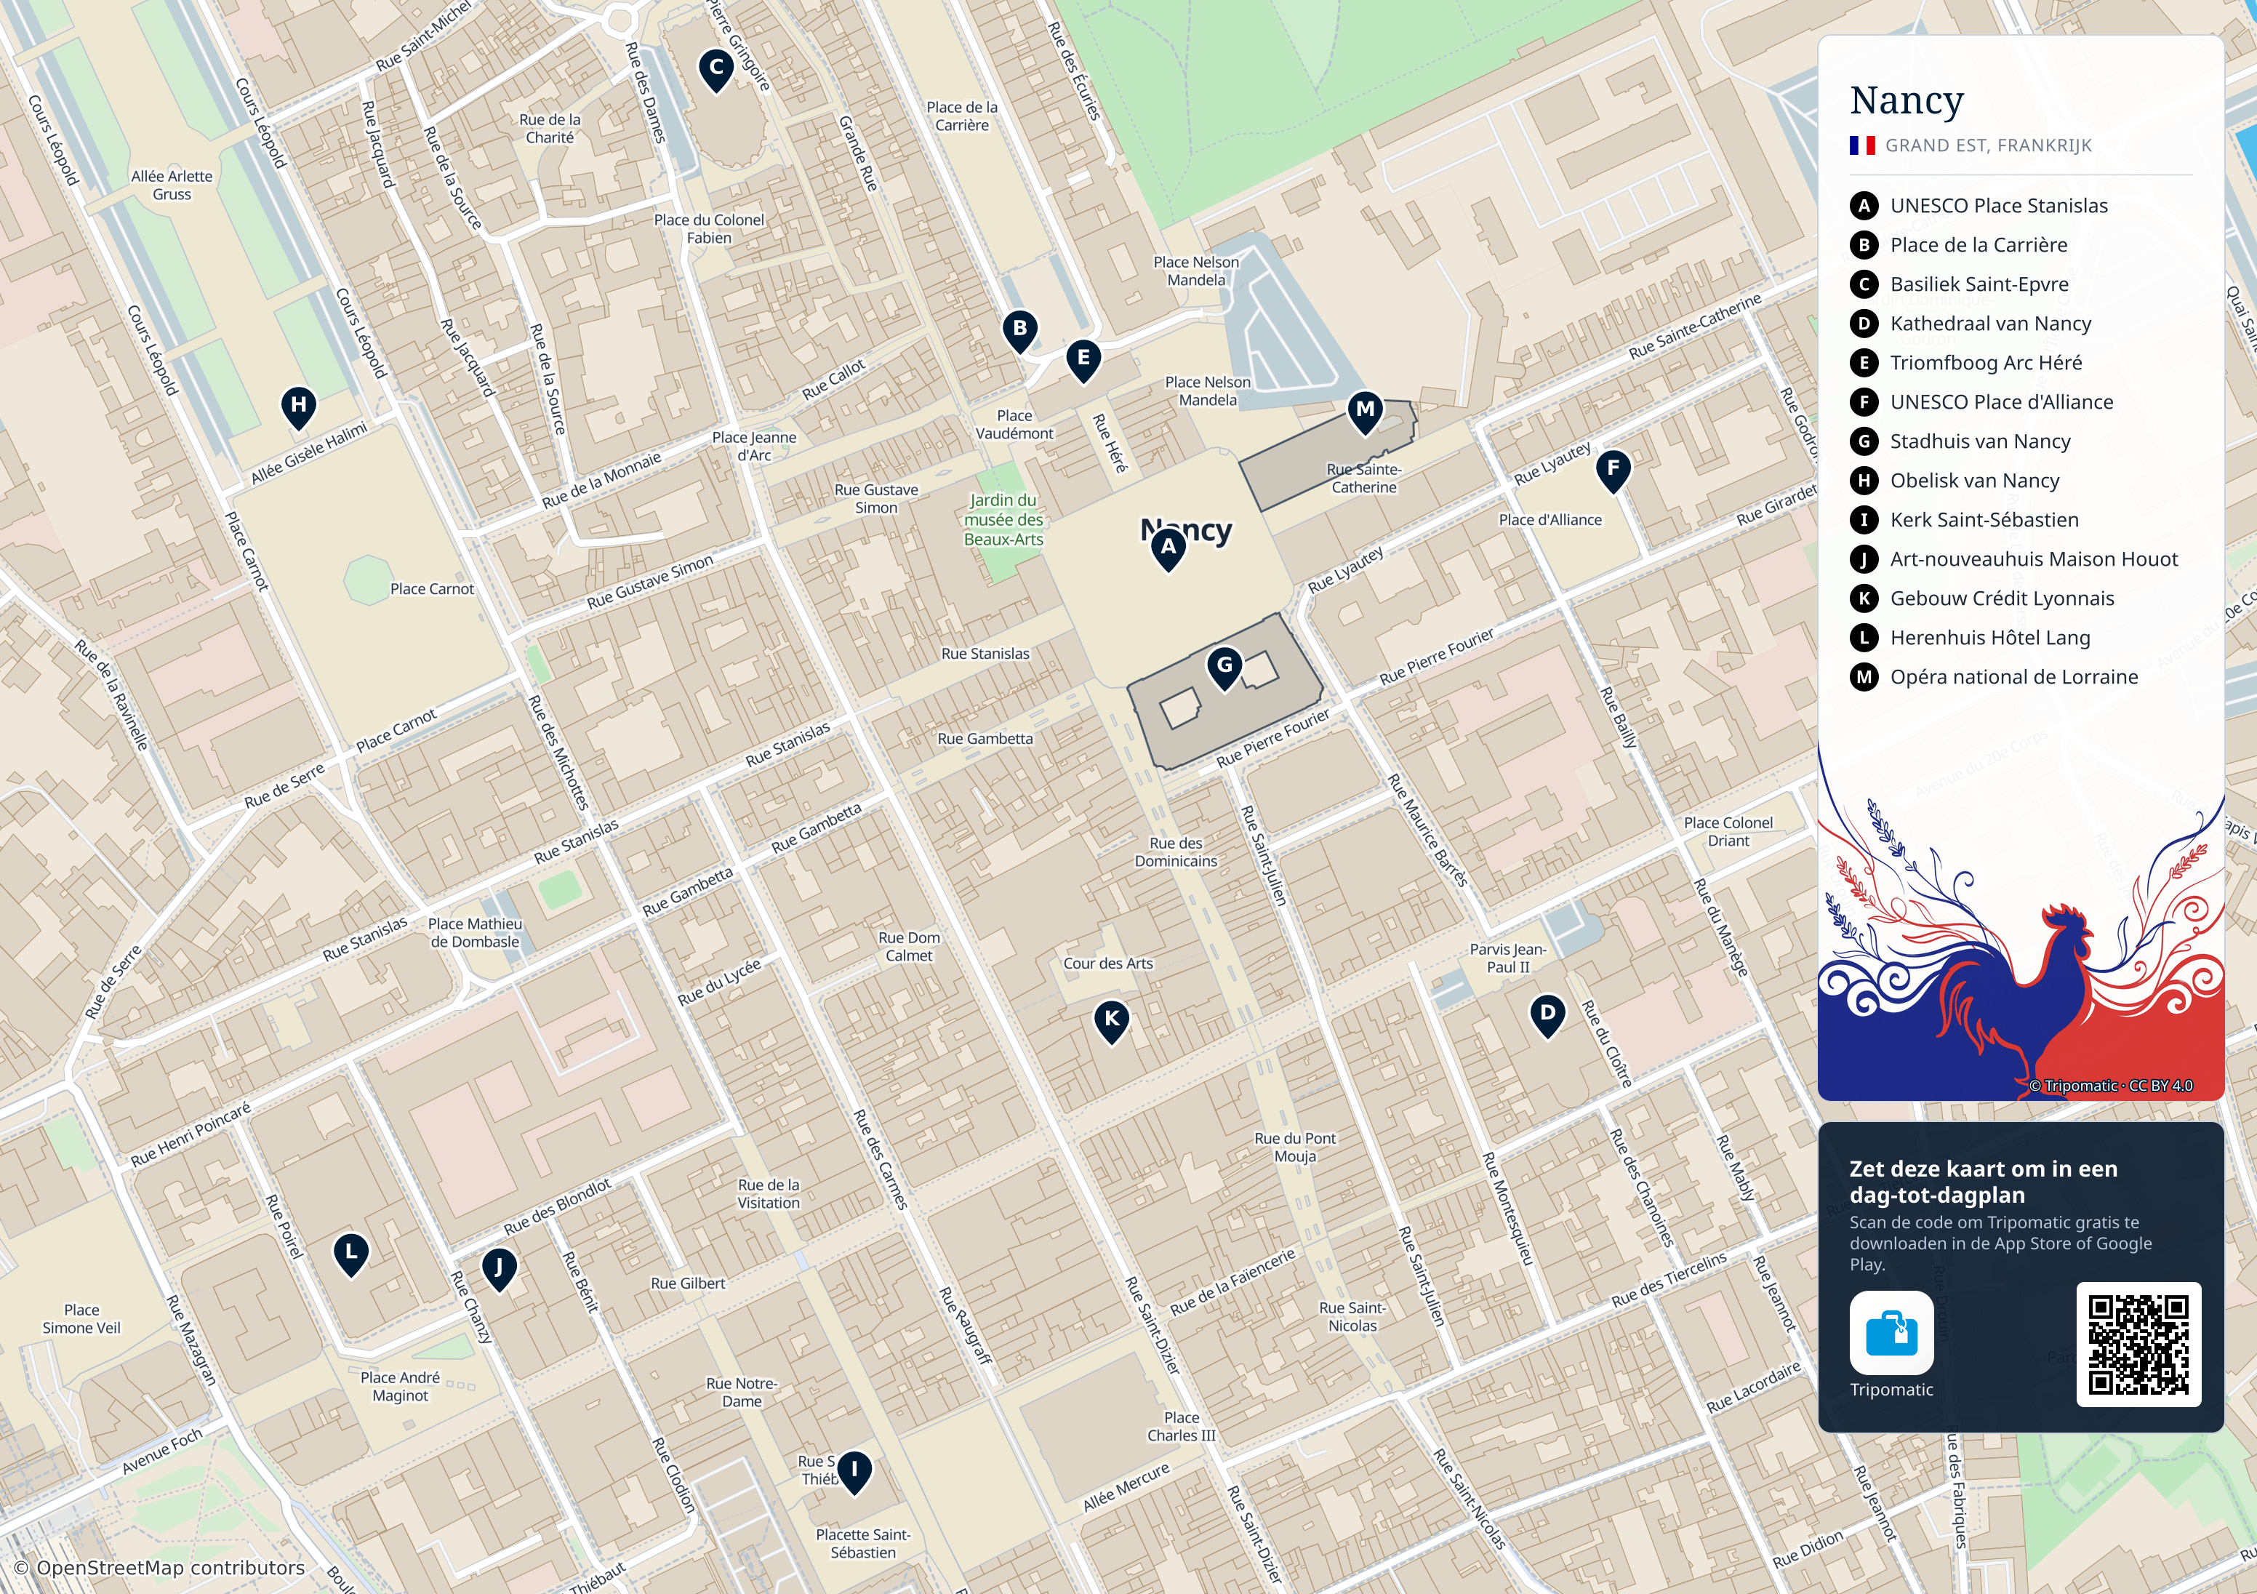2257x1594 pixels.
Task: Select the 'Place Simone Veil' map label
Action: 81,1320
